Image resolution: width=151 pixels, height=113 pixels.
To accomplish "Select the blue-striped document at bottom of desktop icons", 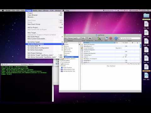I will (146, 75).
